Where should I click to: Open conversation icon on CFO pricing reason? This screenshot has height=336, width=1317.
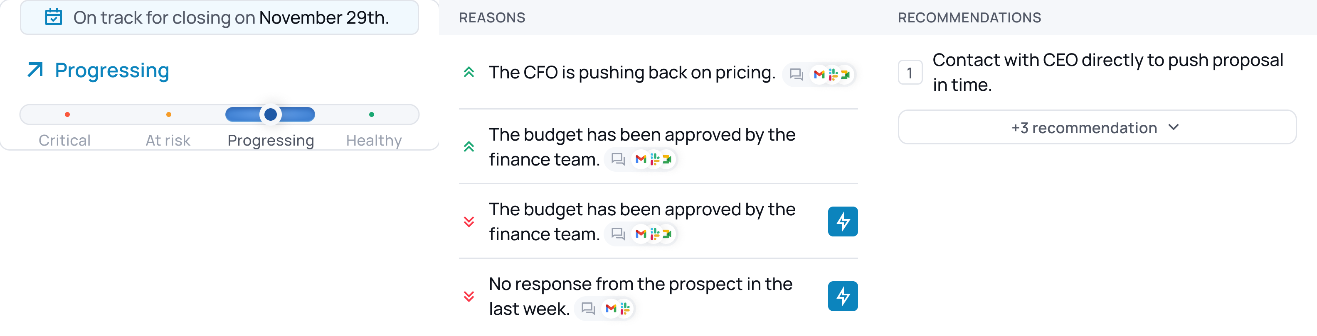[796, 74]
